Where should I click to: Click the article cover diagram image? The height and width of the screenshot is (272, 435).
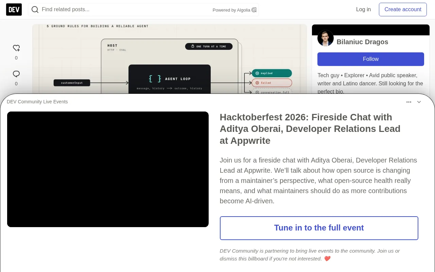coord(170,59)
